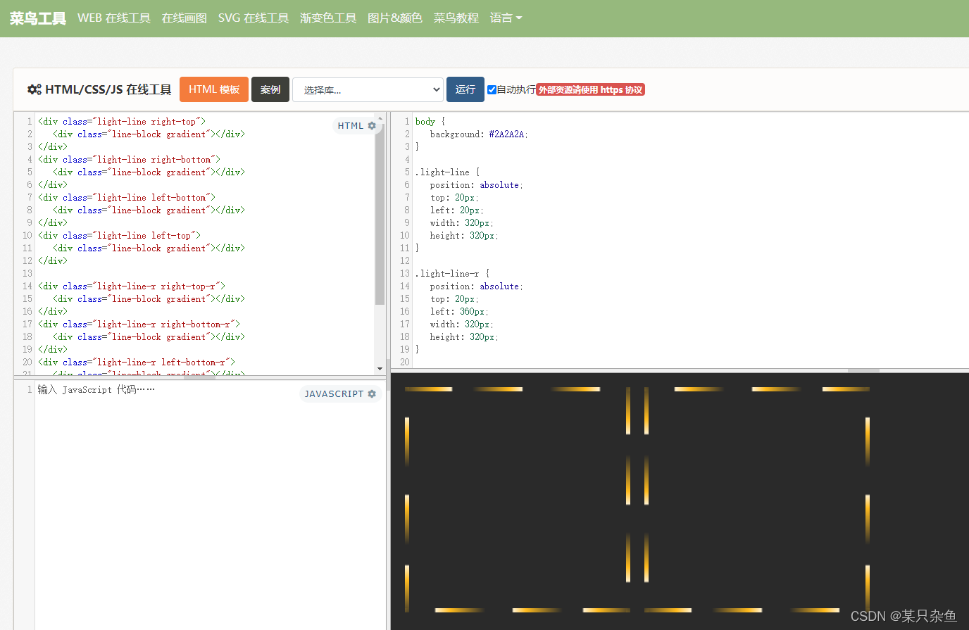Open the 选择库 library dropdown

[368, 89]
